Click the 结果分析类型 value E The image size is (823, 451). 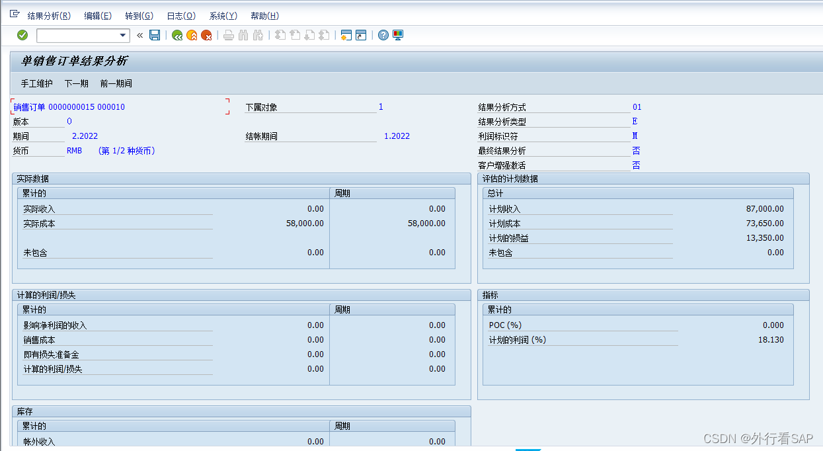(x=635, y=122)
